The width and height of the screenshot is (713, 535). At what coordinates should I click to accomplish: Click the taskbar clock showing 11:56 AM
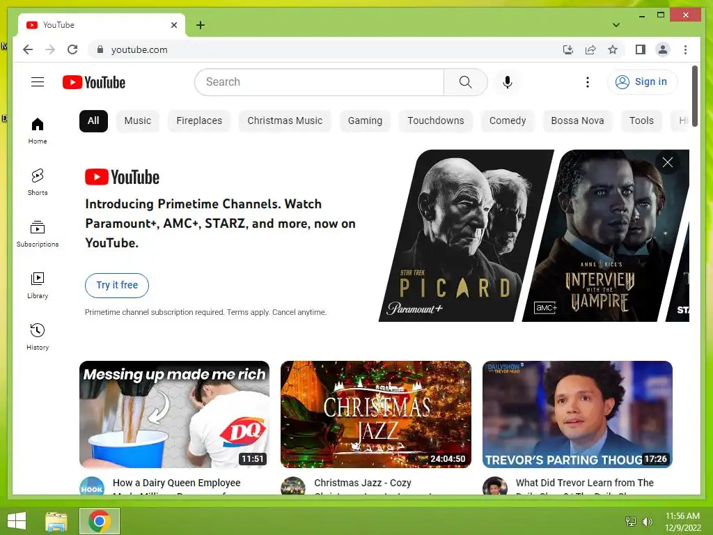(682, 522)
